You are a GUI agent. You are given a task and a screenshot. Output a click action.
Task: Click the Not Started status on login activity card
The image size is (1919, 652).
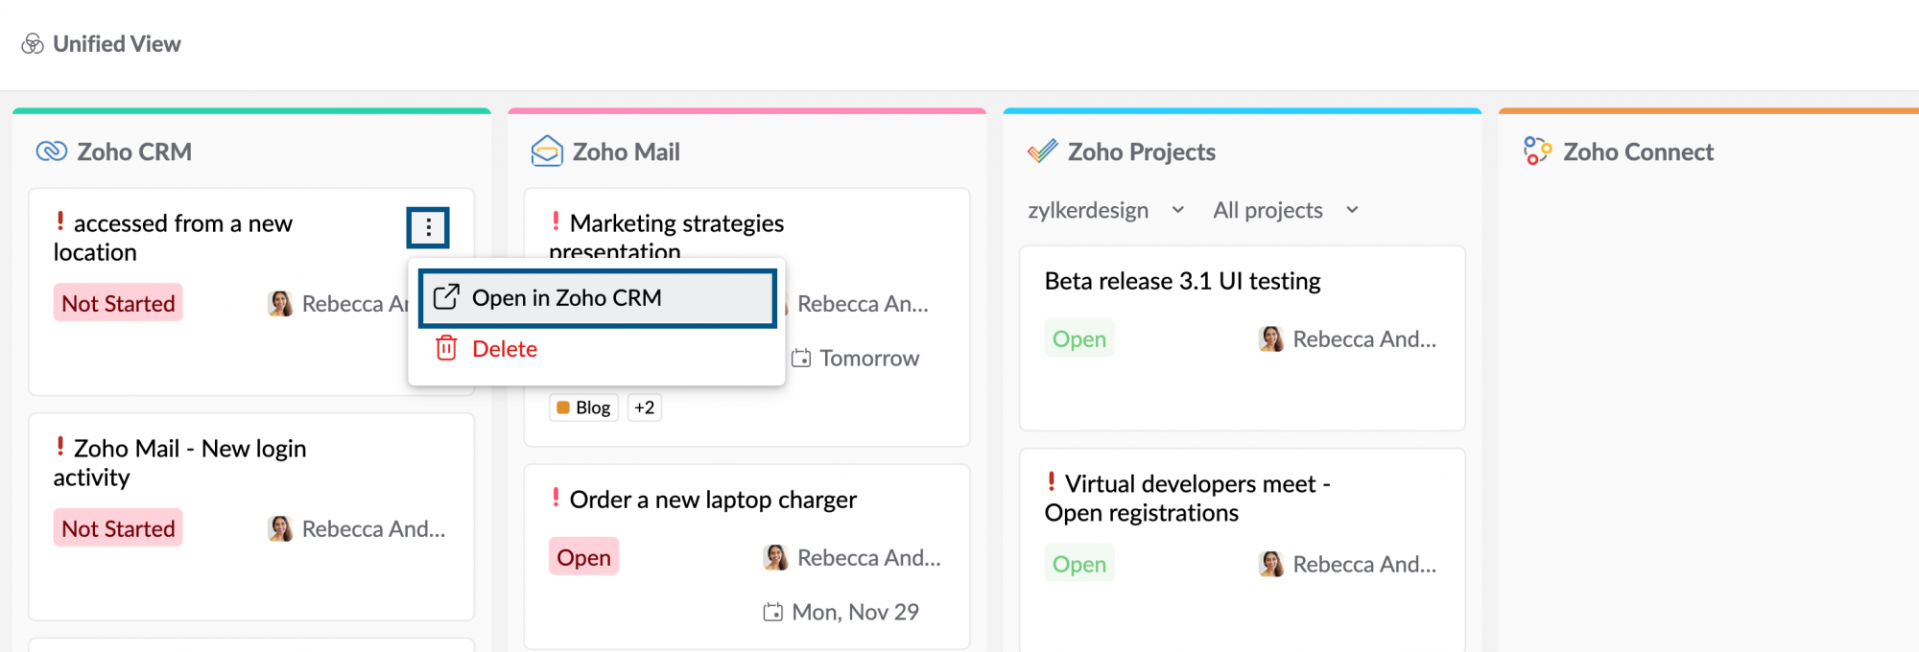118,528
